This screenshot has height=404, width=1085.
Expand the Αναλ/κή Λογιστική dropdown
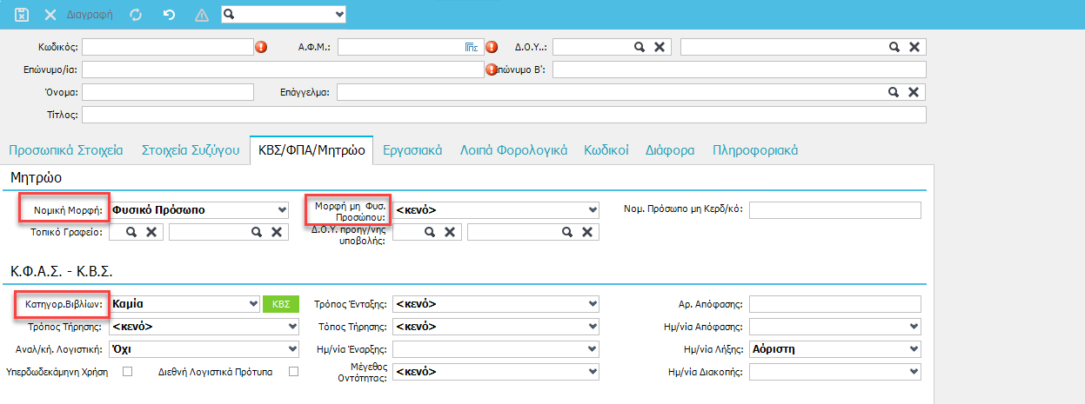coord(292,349)
